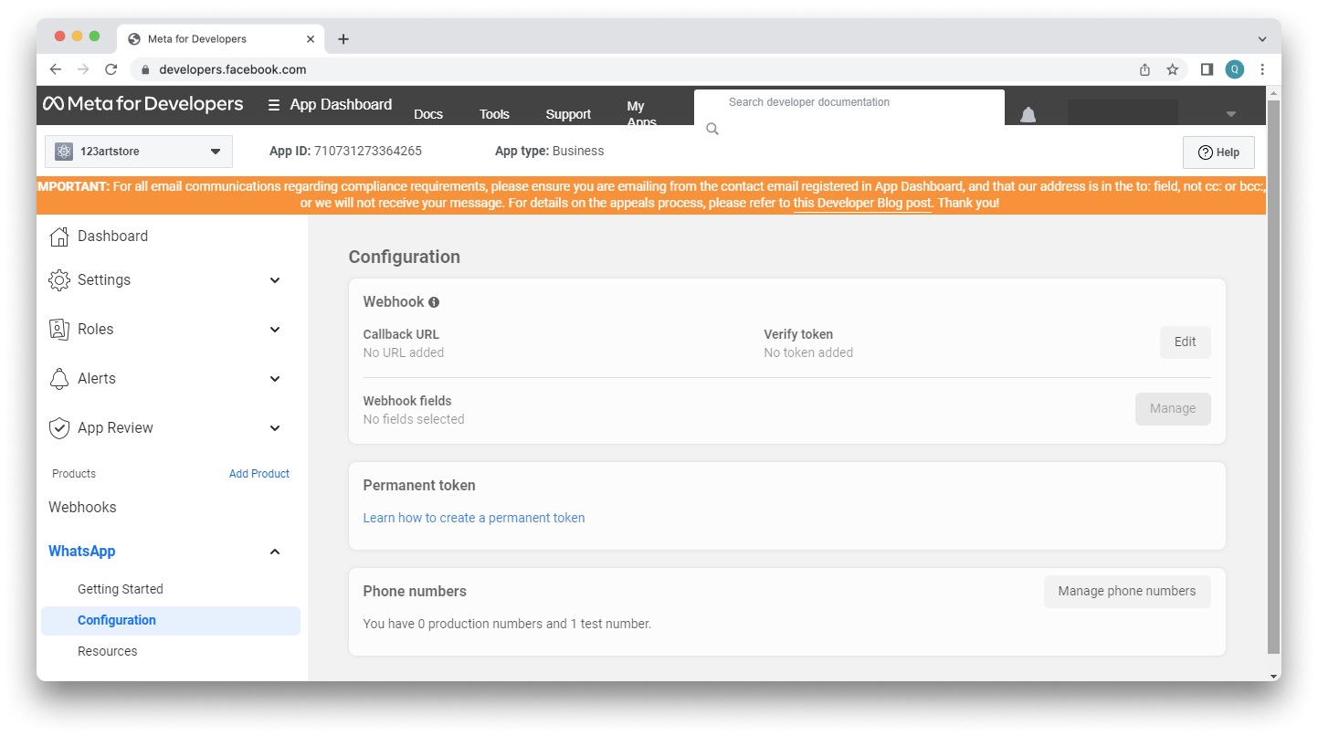
Task: Click the page vertical scrollbar
Action: point(1273,365)
